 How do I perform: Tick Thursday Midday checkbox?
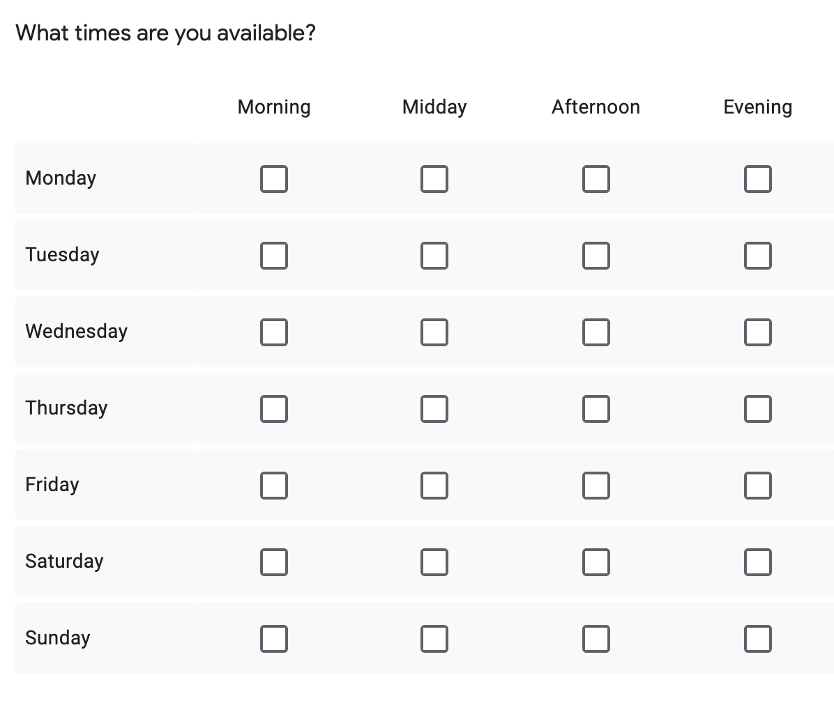(x=434, y=409)
